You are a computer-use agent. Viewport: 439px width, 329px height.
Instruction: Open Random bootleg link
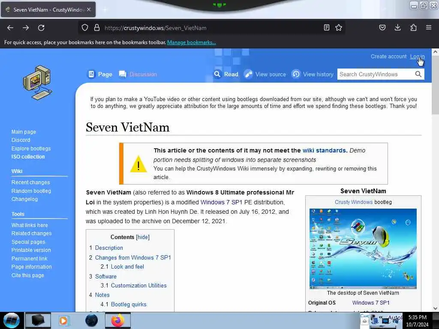coord(31,191)
